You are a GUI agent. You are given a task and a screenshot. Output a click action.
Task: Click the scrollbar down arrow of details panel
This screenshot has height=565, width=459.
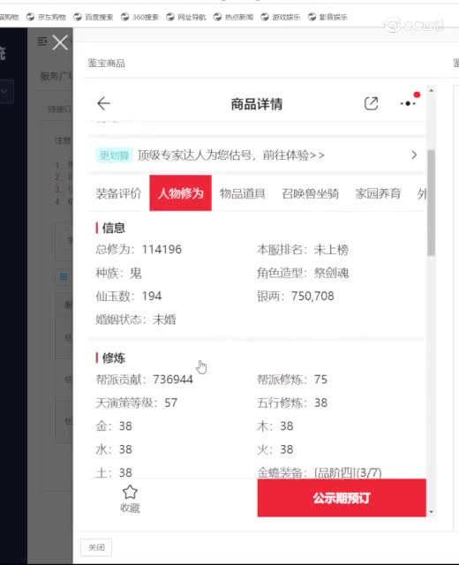click(432, 512)
